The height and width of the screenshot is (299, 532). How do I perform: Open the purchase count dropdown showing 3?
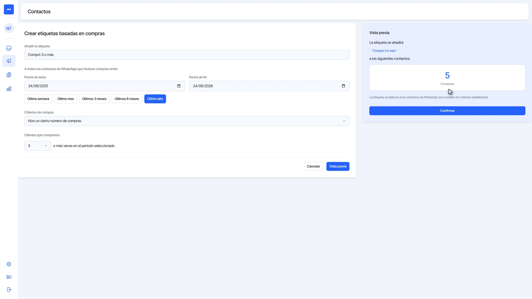pos(38,146)
